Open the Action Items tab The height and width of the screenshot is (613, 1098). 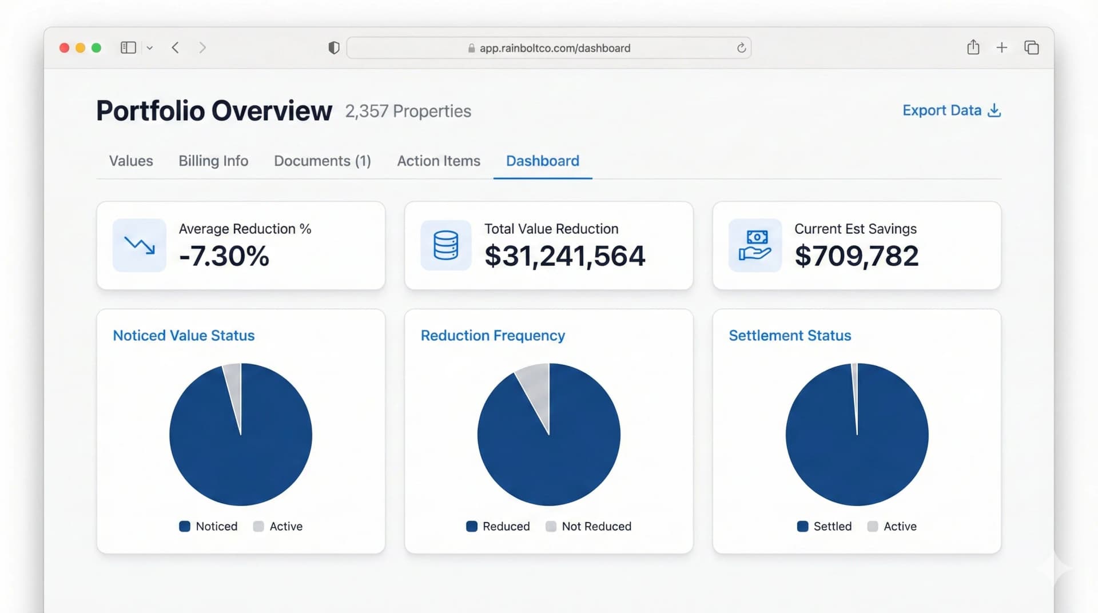pos(438,161)
